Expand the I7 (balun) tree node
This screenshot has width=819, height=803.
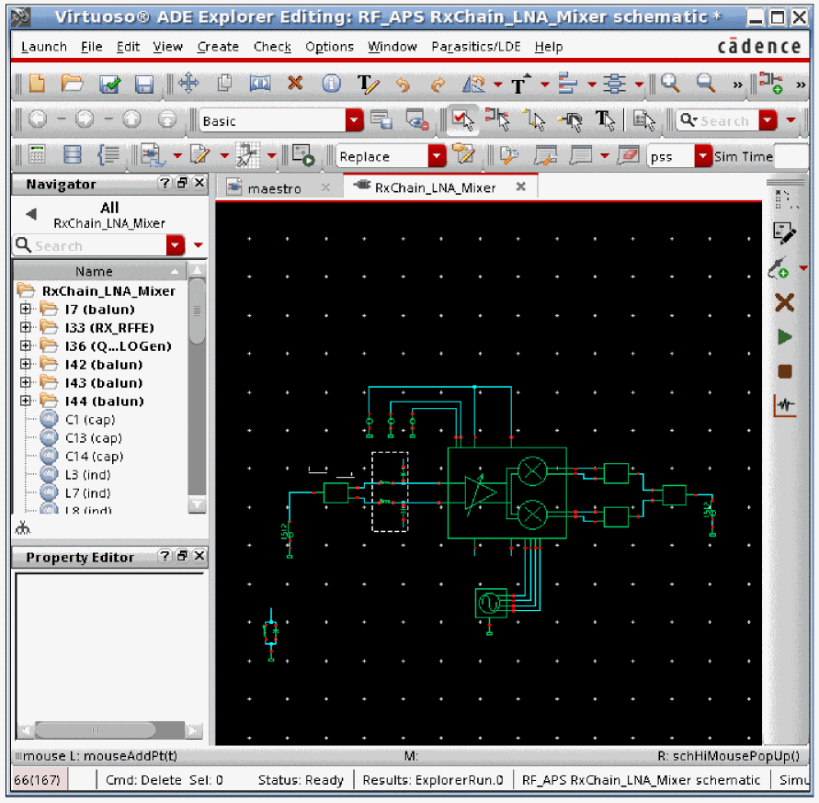pyautogui.click(x=26, y=310)
